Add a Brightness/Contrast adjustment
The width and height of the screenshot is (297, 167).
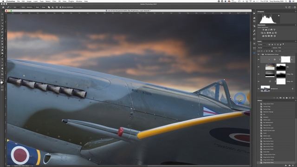tap(263, 30)
